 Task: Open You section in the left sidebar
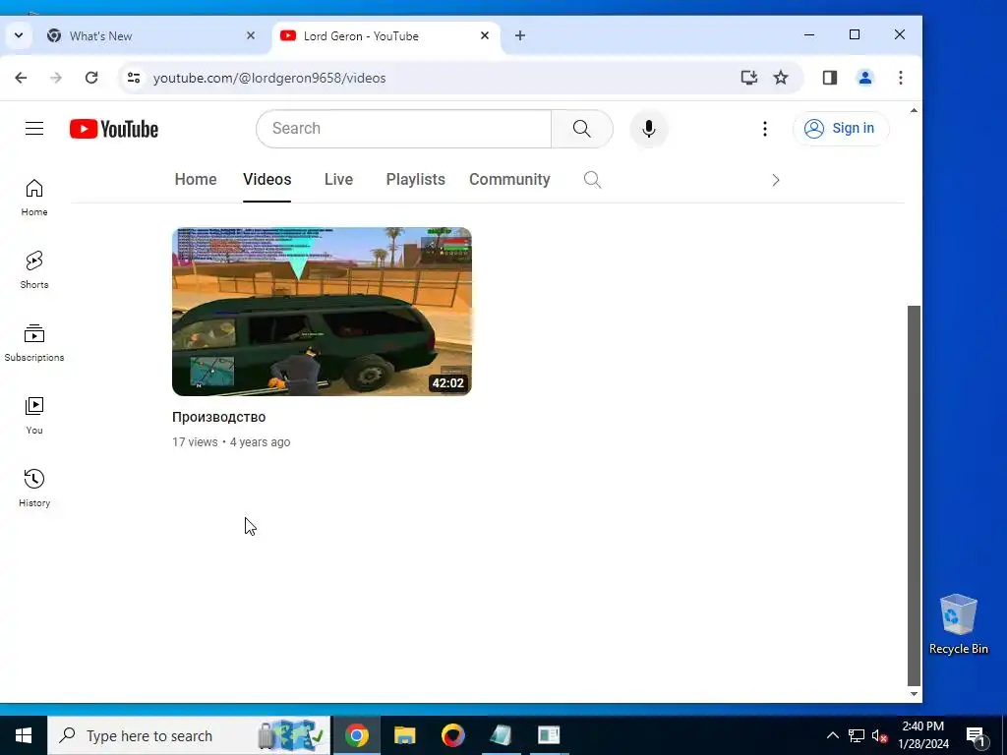click(x=34, y=416)
